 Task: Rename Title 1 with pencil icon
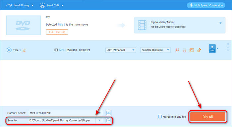[x=24, y=50]
